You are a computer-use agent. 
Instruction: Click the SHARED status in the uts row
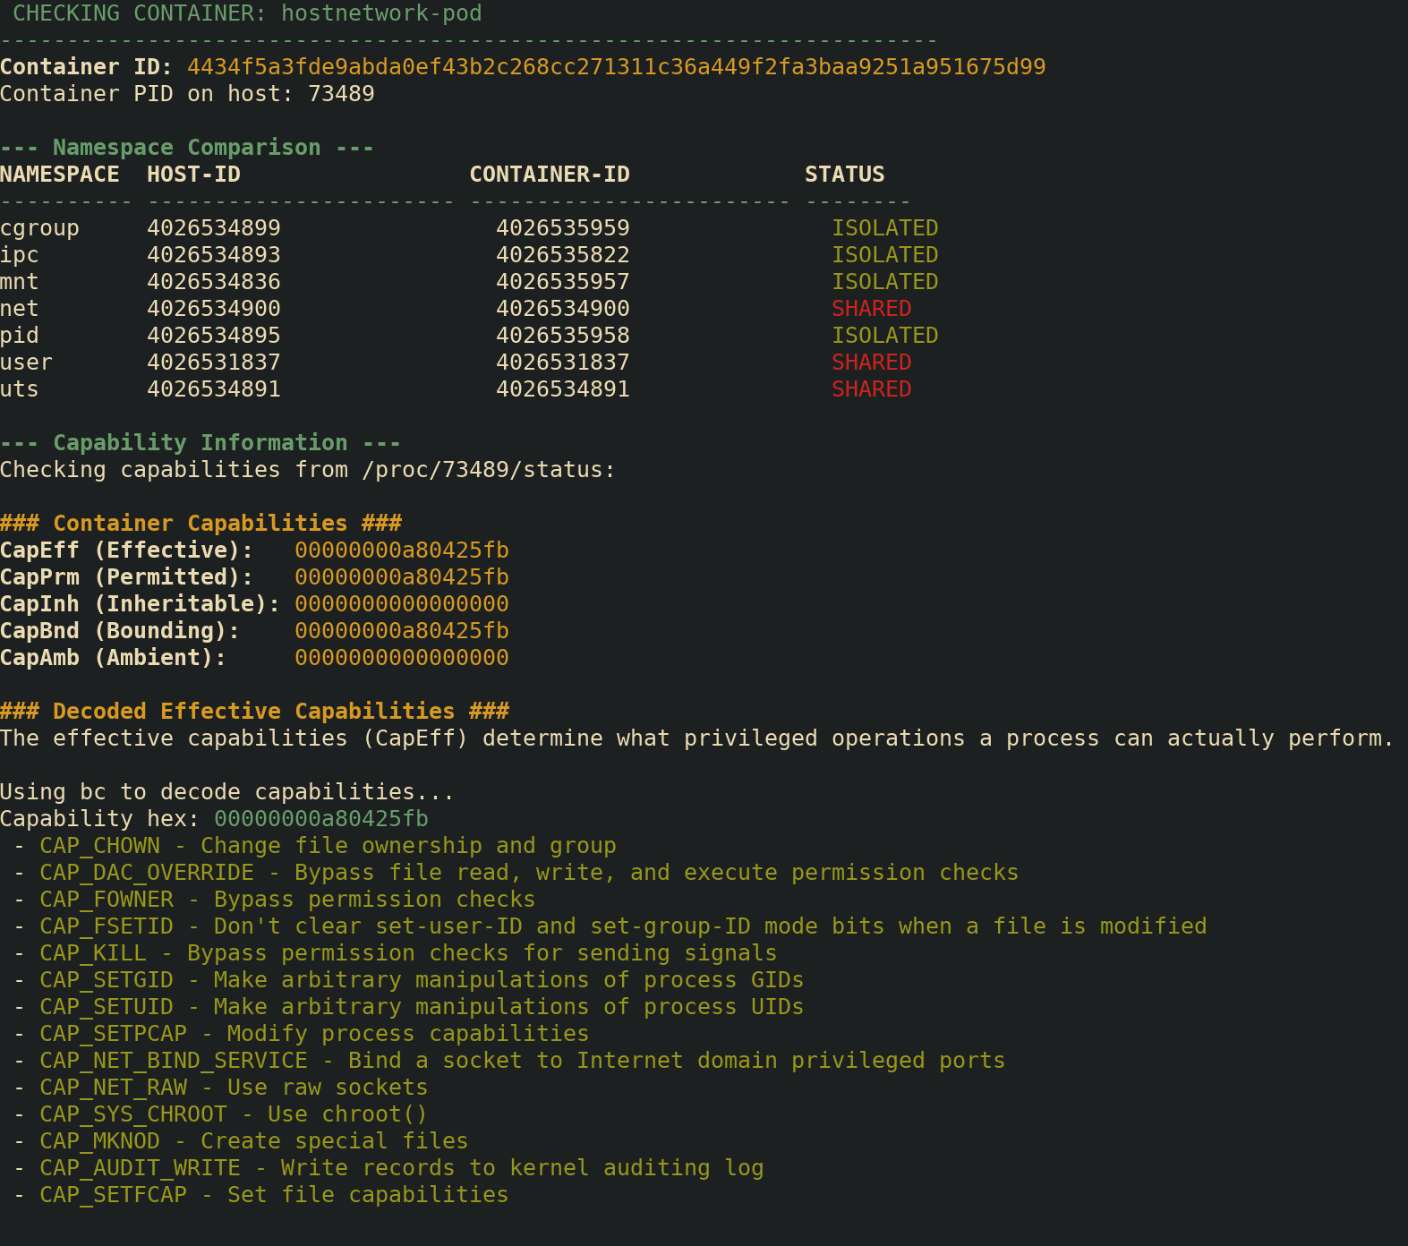click(871, 389)
